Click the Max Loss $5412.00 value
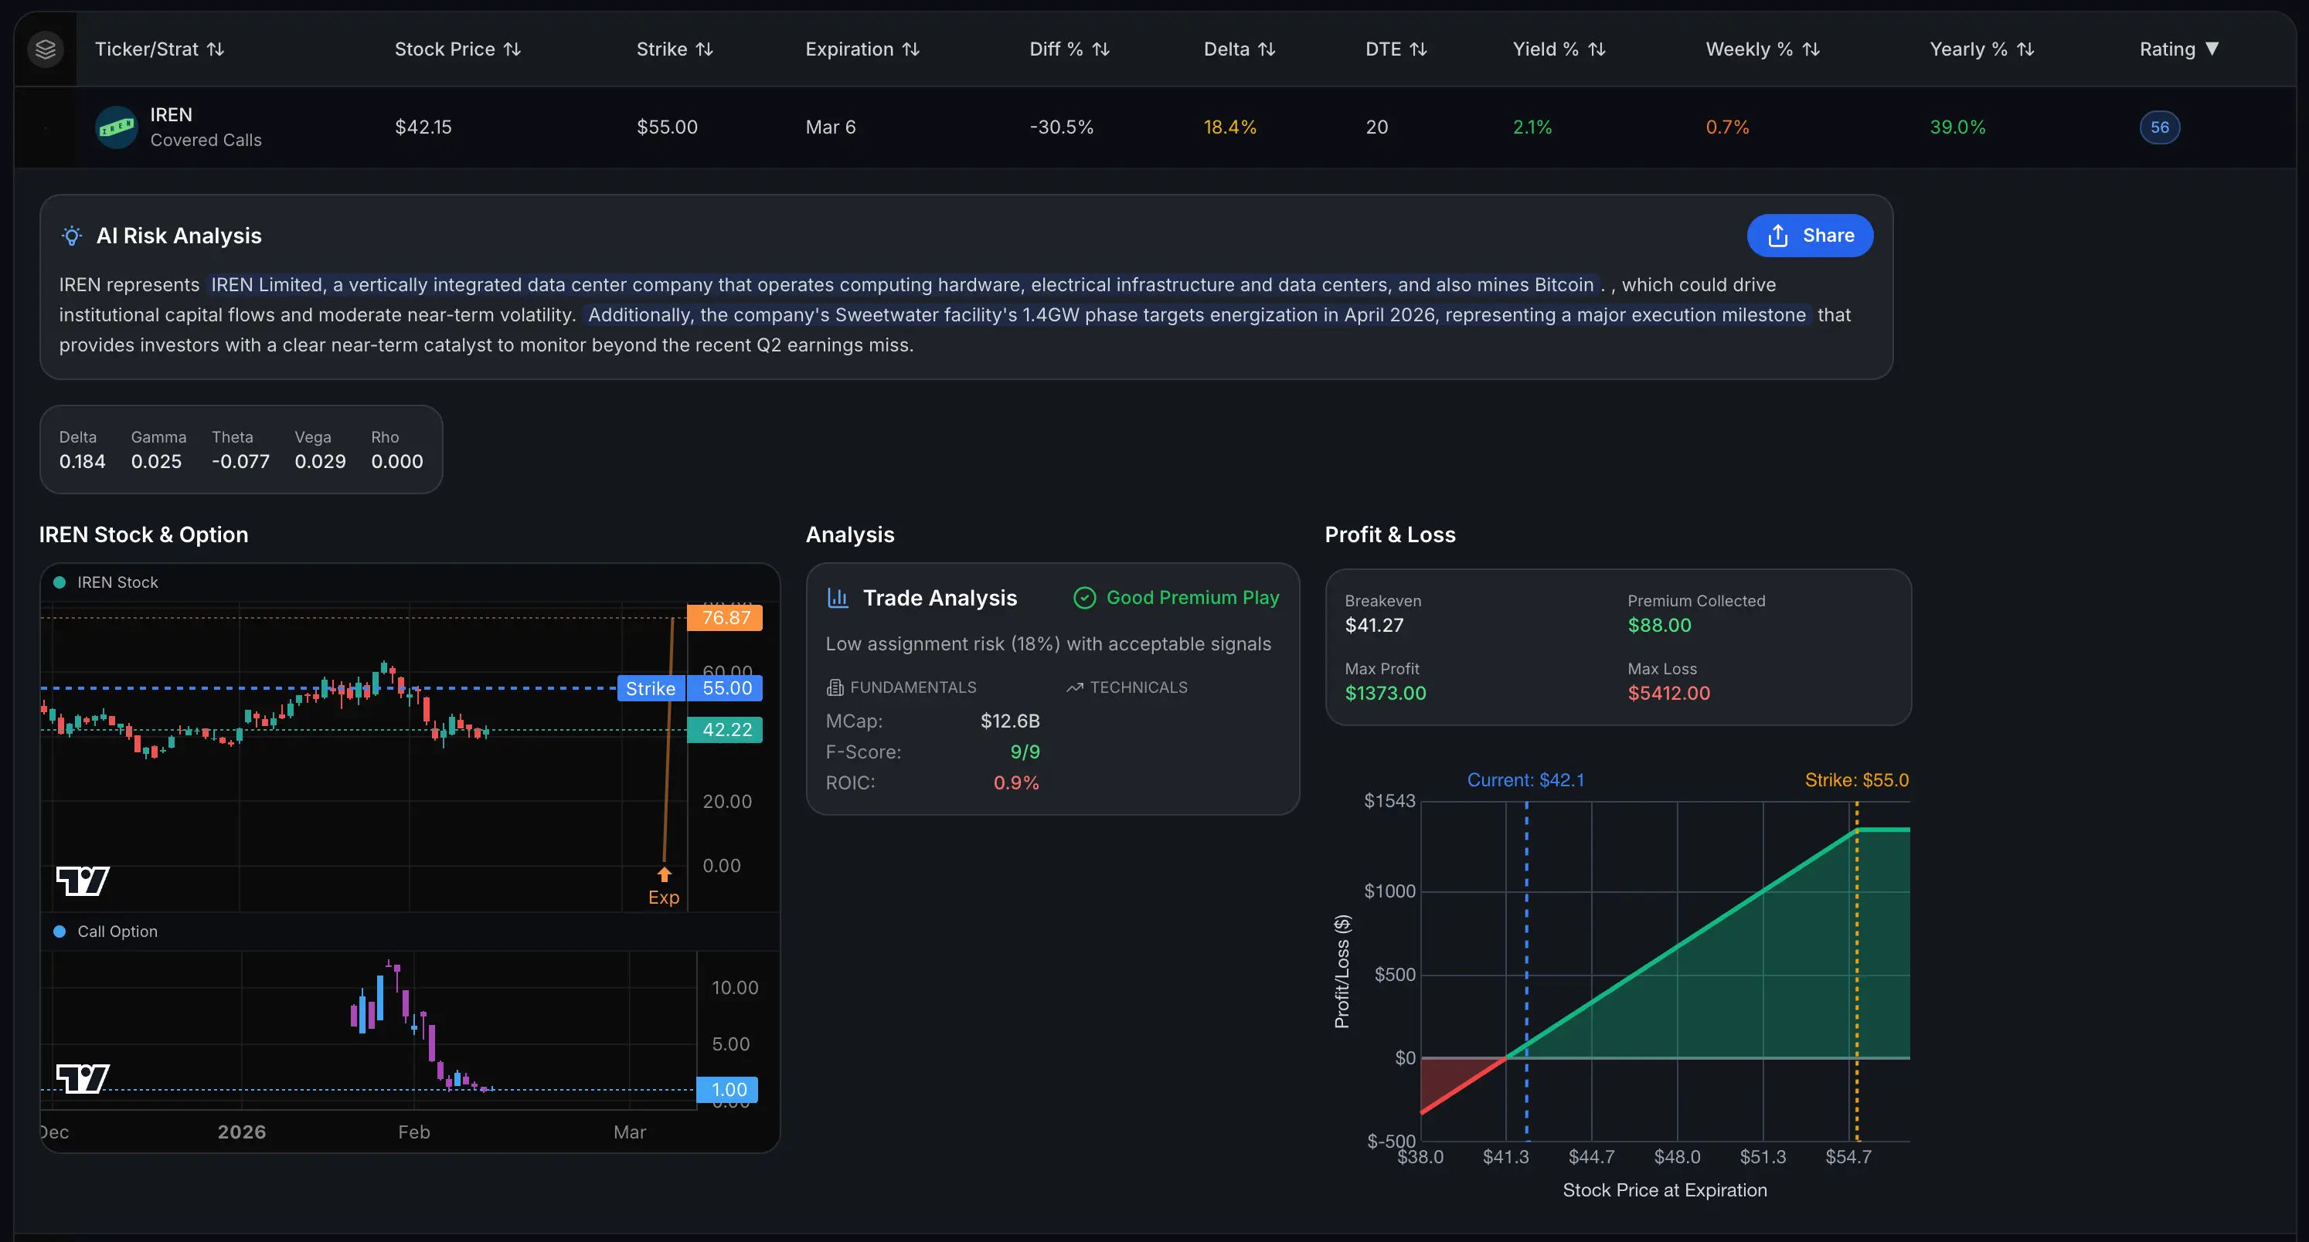 coord(1669,694)
